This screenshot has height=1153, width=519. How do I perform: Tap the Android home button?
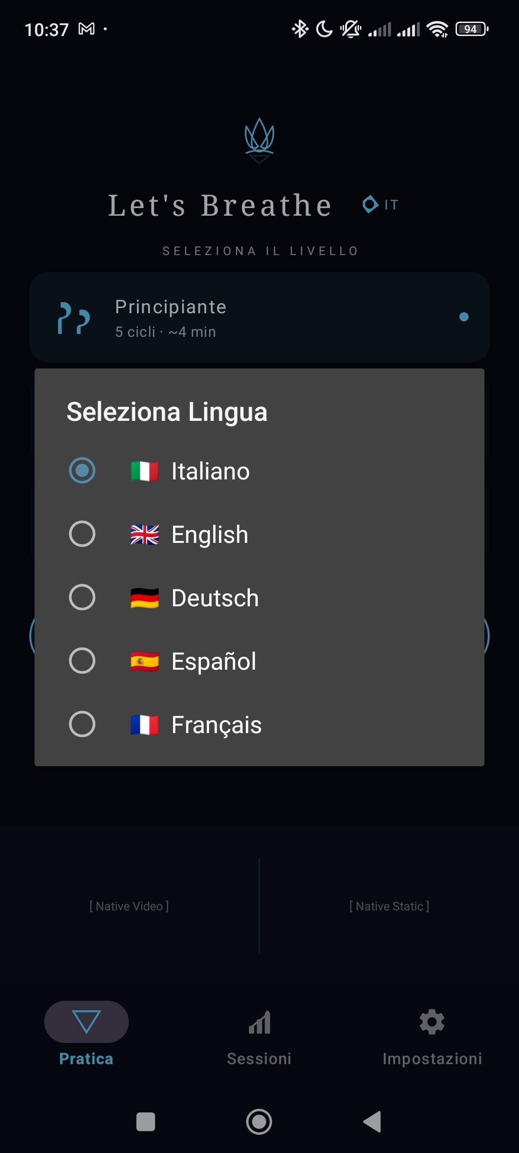coord(259,1122)
